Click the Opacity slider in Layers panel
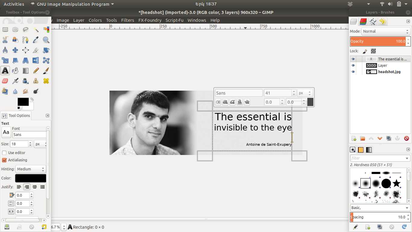412x232 pixels. coord(378,41)
